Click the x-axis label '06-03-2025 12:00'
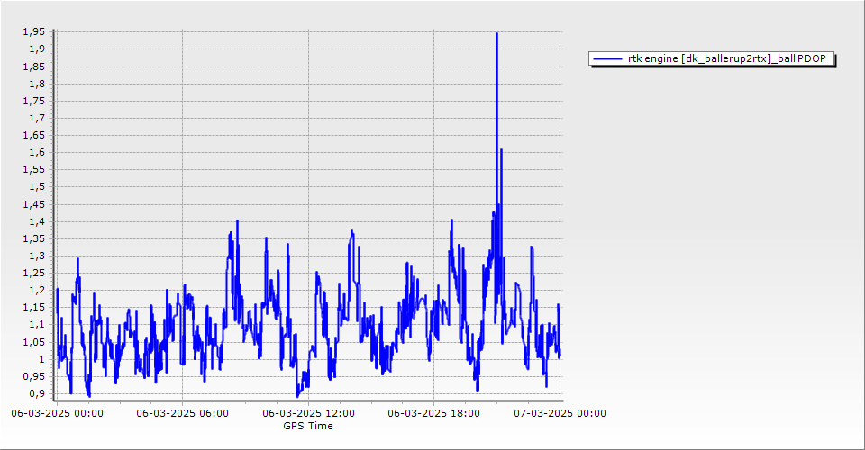The width and height of the screenshot is (865, 450). [308, 413]
